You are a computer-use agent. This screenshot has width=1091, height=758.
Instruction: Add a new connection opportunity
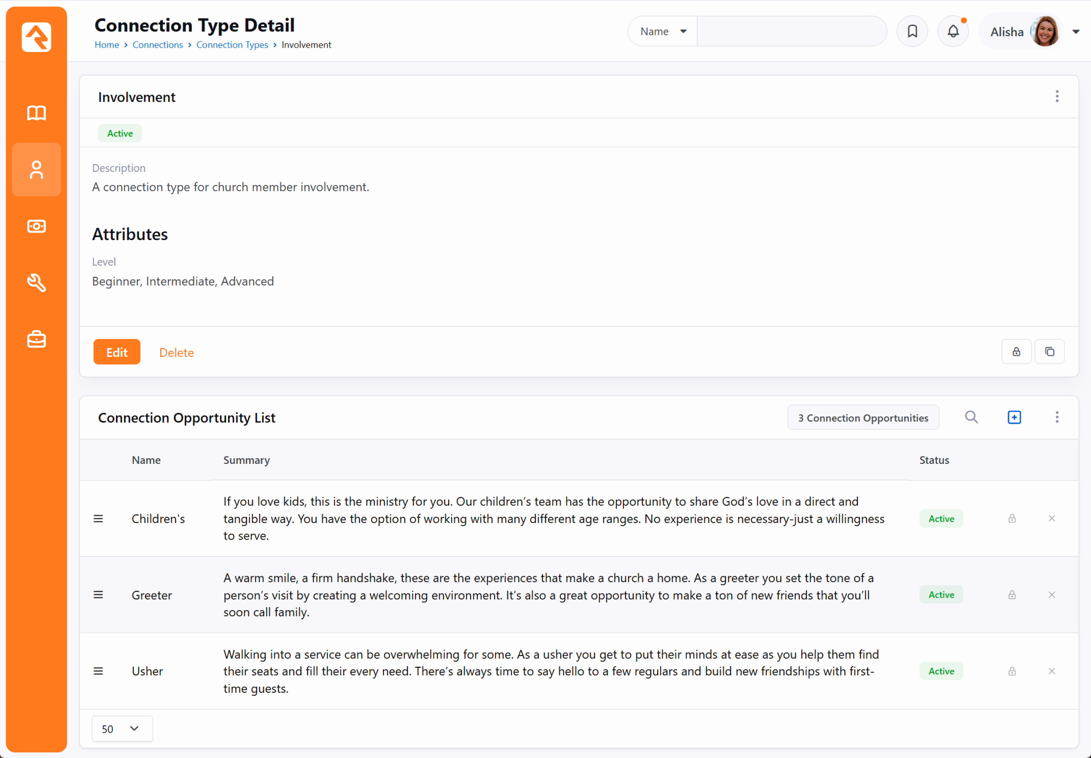point(1014,417)
